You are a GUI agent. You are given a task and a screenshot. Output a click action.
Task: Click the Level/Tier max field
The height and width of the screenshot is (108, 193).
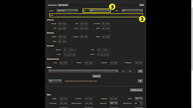pos(90,99)
